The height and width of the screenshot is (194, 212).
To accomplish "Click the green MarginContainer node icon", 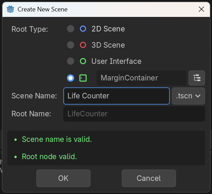I will (83, 78).
